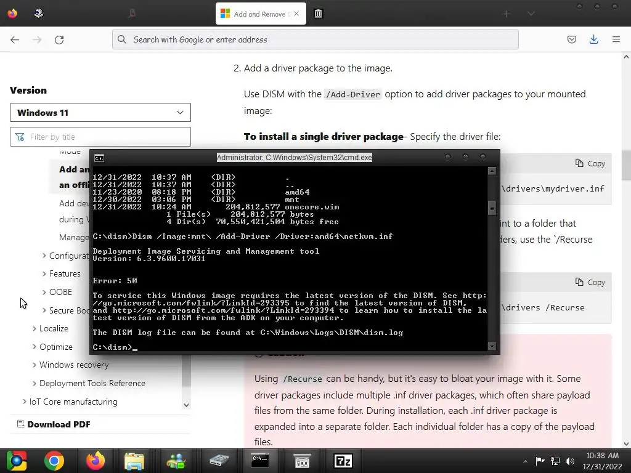
Task: Click the cmd.exe window title bar
Action: click(x=294, y=158)
